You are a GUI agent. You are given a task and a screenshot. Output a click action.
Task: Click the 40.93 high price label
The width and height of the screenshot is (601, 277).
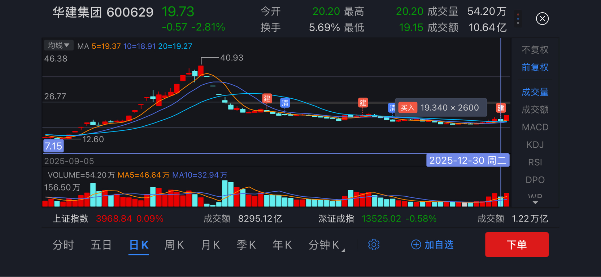coord(232,58)
